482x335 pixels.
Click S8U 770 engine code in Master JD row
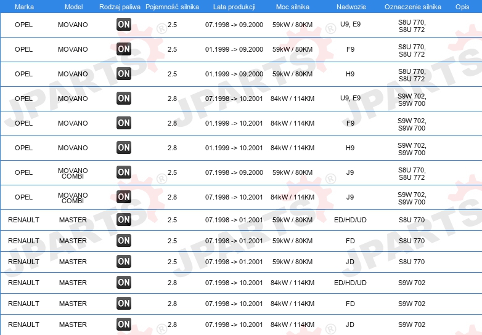412,262
